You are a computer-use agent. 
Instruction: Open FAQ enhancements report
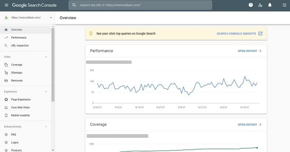tap(26, 135)
